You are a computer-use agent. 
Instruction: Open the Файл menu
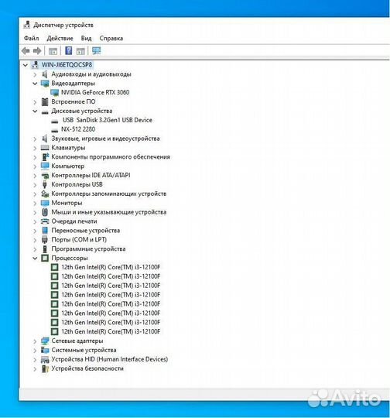point(31,39)
